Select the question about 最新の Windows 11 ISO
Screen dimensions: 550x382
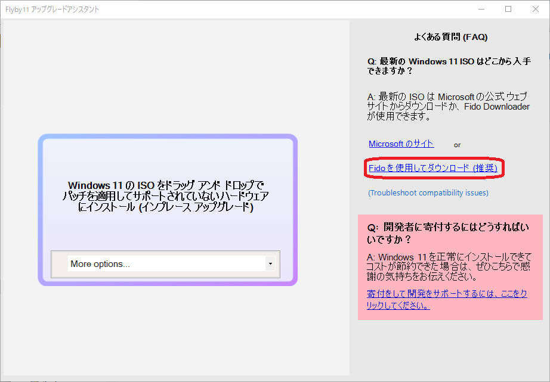[449, 66]
